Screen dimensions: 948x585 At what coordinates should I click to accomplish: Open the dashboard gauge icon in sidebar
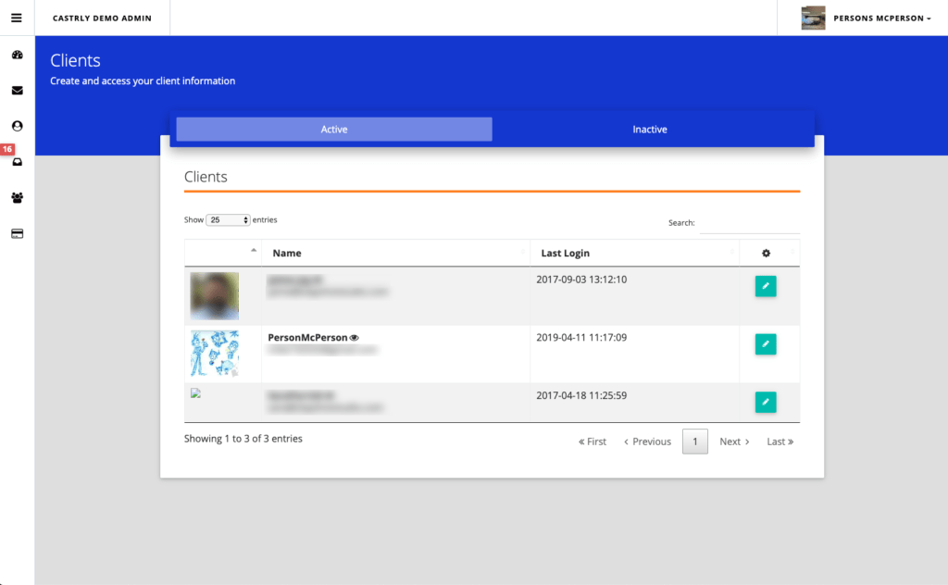tap(17, 55)
